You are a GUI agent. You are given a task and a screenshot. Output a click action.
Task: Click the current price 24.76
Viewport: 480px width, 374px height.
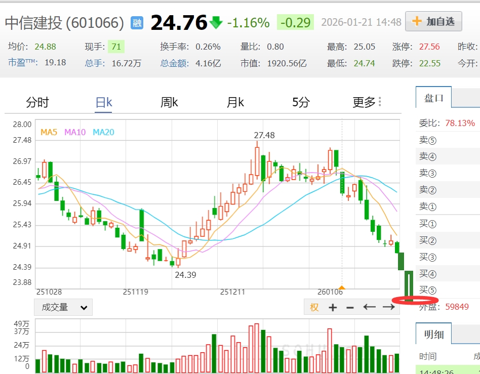click(x=179, y=22)
